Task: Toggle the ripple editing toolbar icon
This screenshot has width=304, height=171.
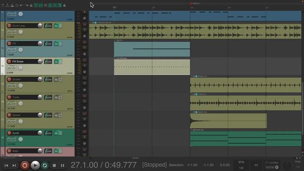Action: point(46,5)
